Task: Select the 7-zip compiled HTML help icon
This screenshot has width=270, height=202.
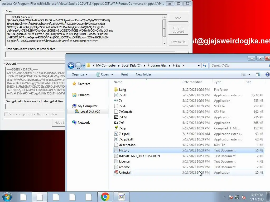Action: (116, 128)
